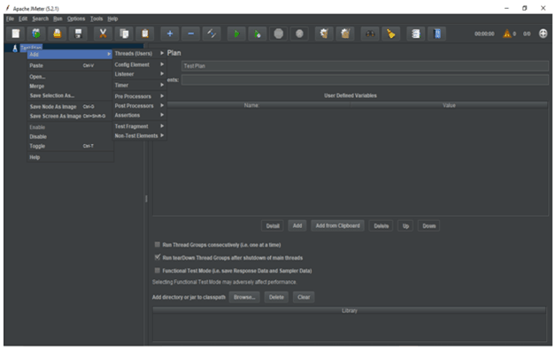Choose Disable from the context menu
Screen dimensions: 556x350
70,137
